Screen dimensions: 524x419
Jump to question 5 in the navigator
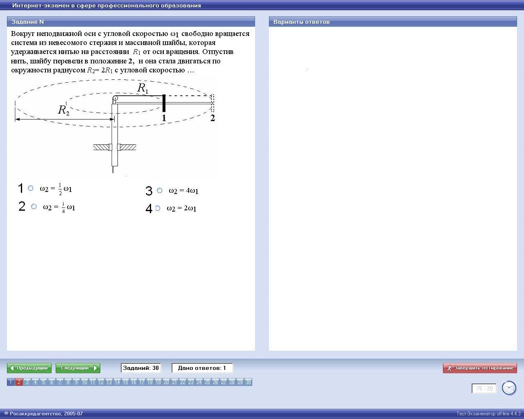coord(43,382)
